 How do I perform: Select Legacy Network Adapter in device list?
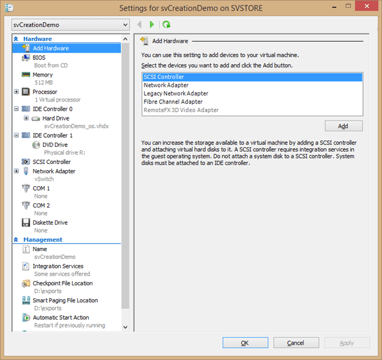click(x=176, y=94)
